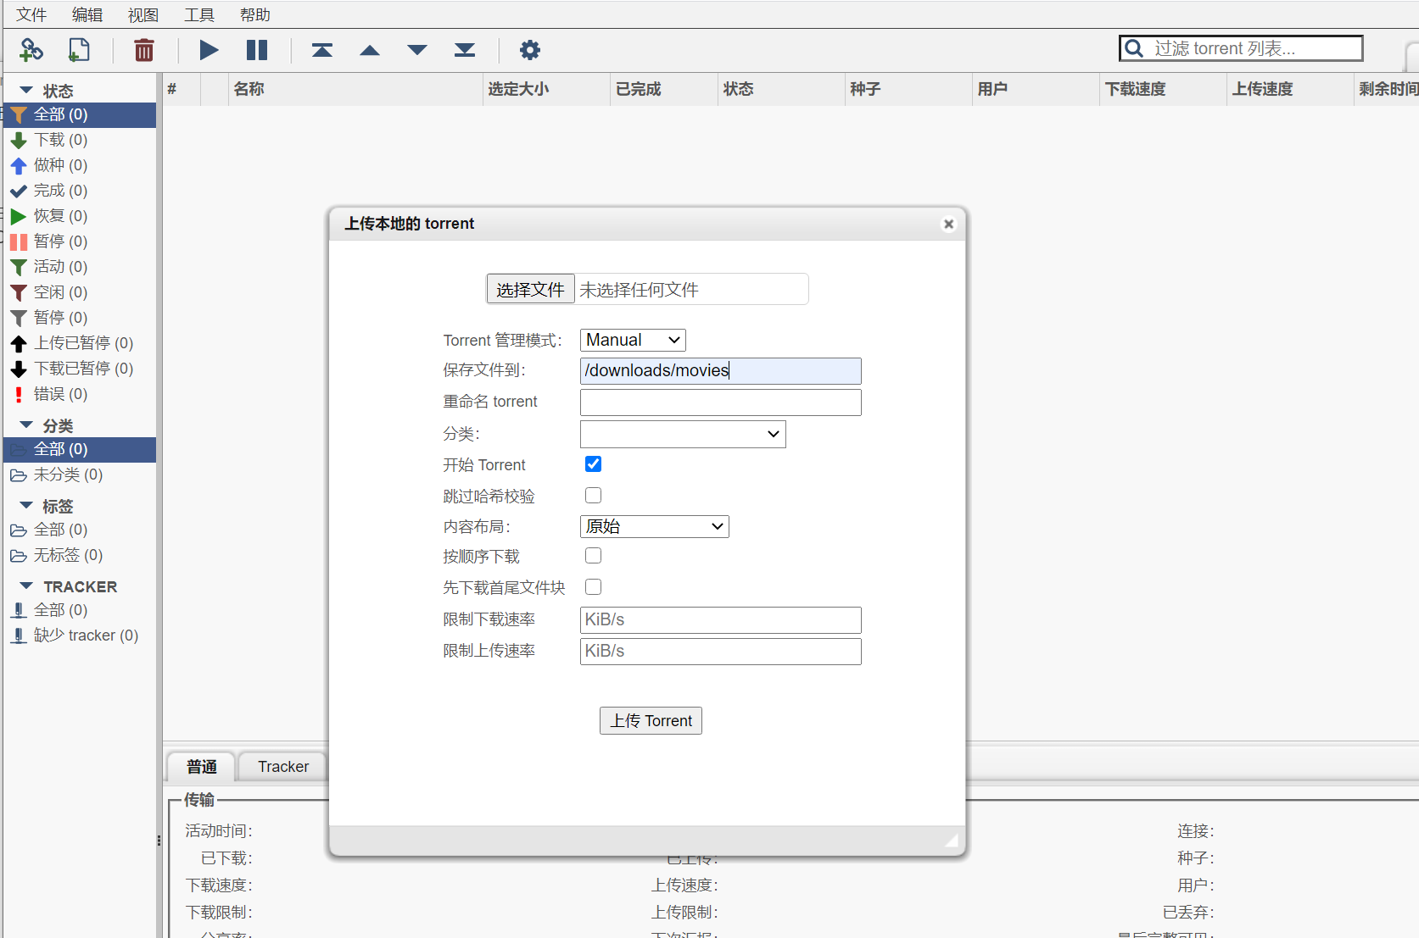Select the 完成 (0) status filter
Screen dimensions: 1419x938
(x=80, y=191)
